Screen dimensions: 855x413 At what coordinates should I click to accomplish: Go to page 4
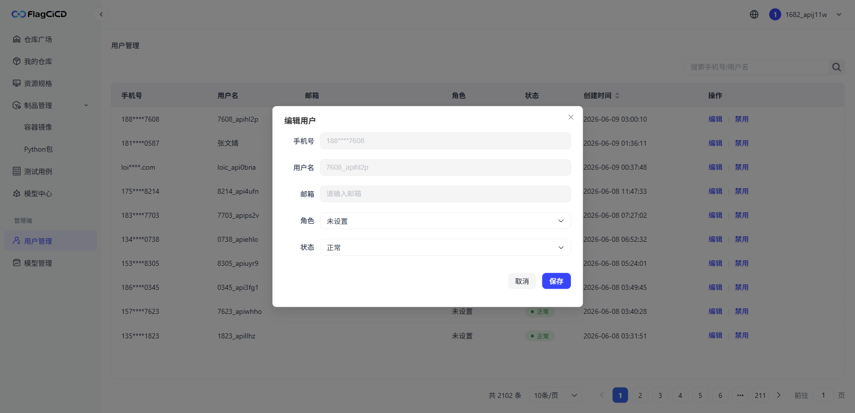click(680, 395)
